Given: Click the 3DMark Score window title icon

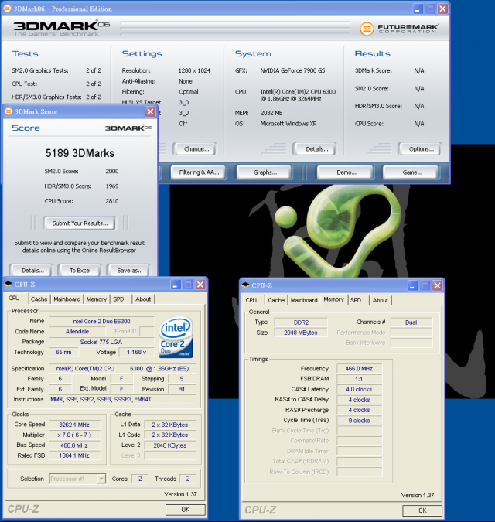Looking at the screenshot, I should tap(9, 111).
